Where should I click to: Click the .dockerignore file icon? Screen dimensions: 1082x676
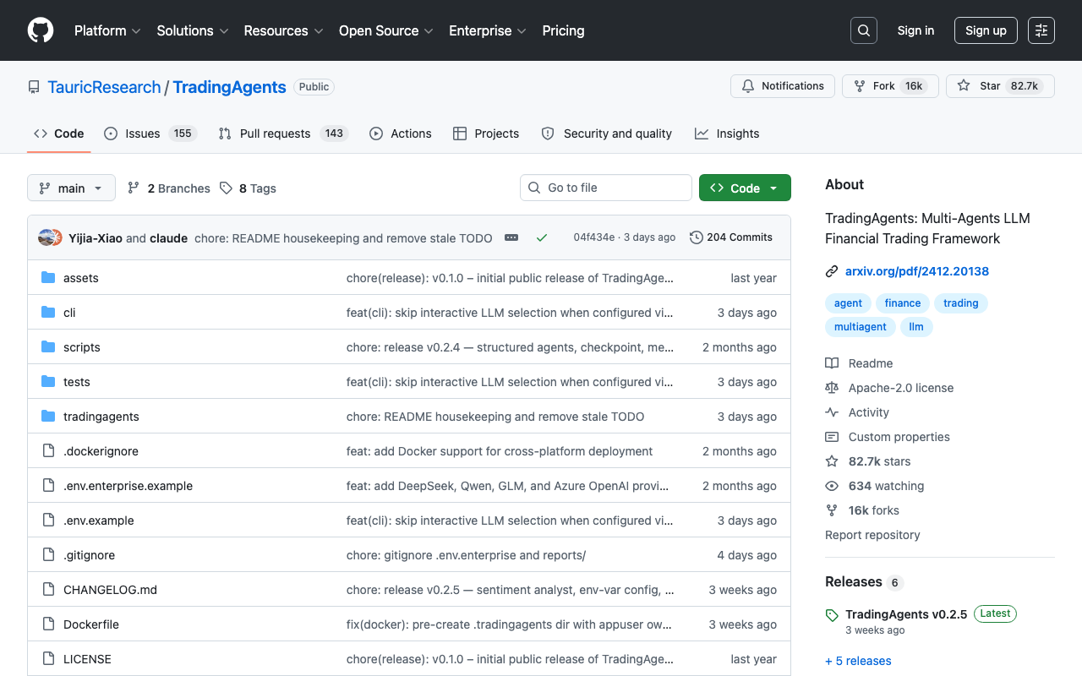[48, 451]
